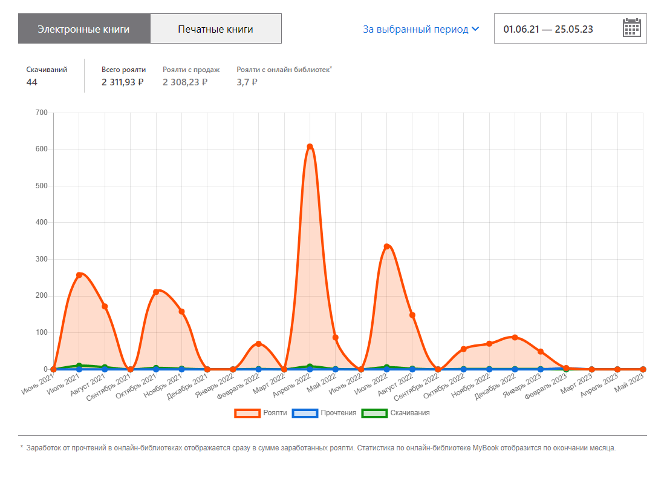667x477 pixels.
Task: Toggle the Скачивания legend swatch
Action: (x=374, y=413)
